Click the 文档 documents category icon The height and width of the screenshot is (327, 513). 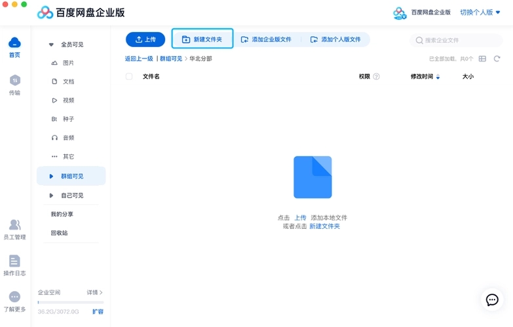pos(54,81)
